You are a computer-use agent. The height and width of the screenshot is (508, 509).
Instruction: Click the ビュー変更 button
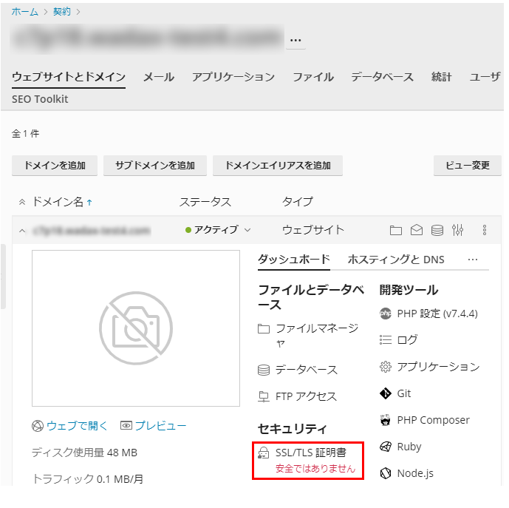click(468, 166)
